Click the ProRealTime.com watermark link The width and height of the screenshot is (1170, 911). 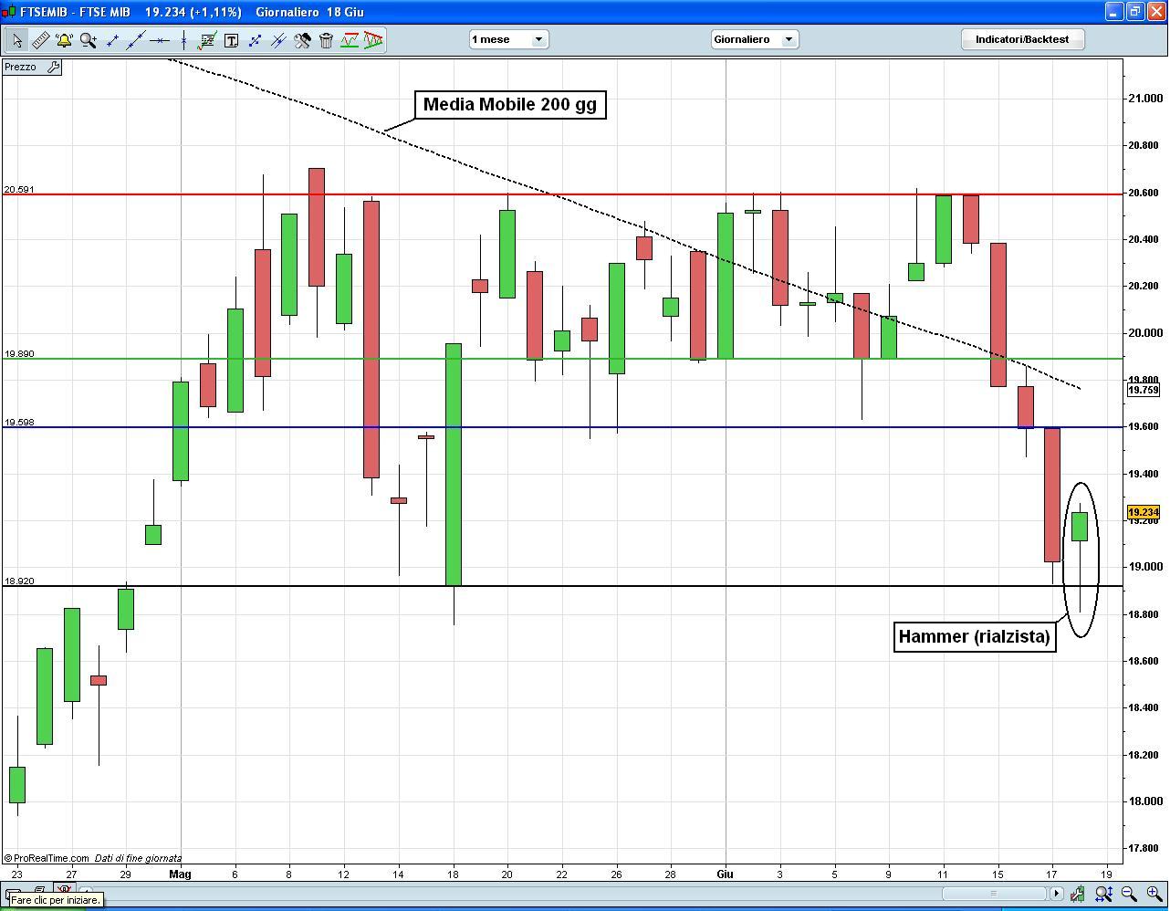coord(47,858)
